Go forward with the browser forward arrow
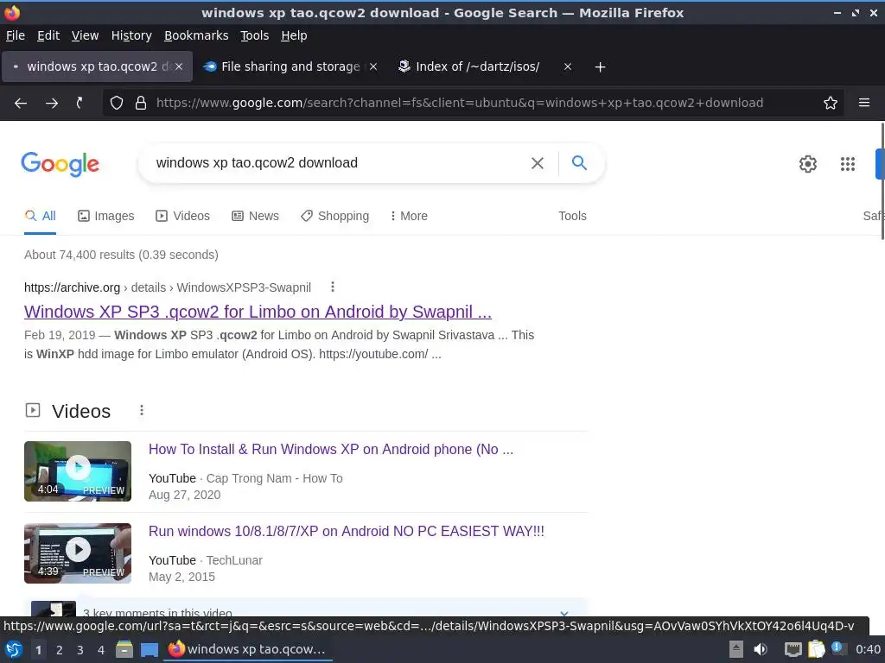Viewport: 885px width, 663px height. [51, 103]
